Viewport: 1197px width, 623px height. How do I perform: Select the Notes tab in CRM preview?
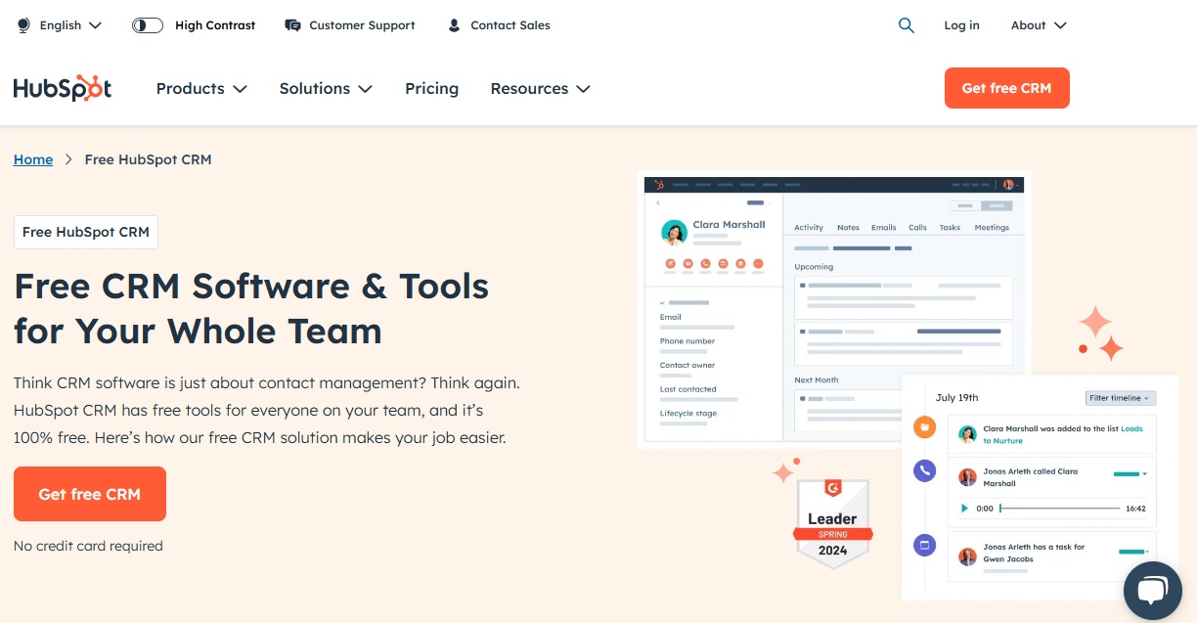click(848, 227)
